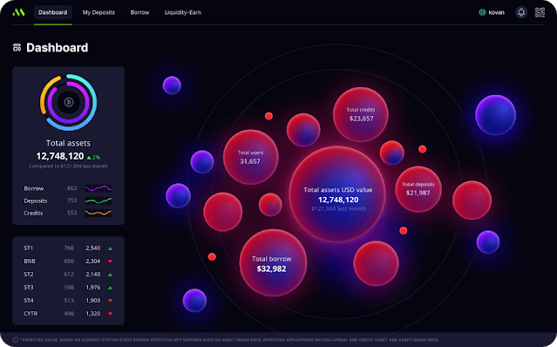The image size is (557, 347).
Task: Select the BNB token name
Action: 30,262
